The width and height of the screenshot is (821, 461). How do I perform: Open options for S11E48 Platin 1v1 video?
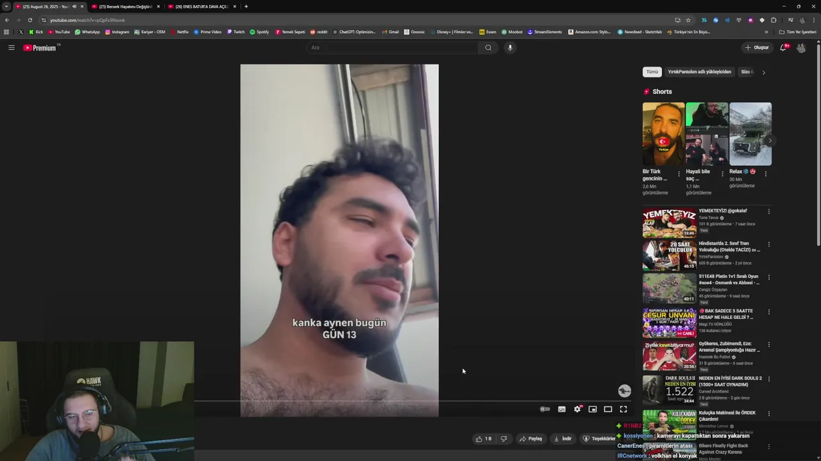769,277
